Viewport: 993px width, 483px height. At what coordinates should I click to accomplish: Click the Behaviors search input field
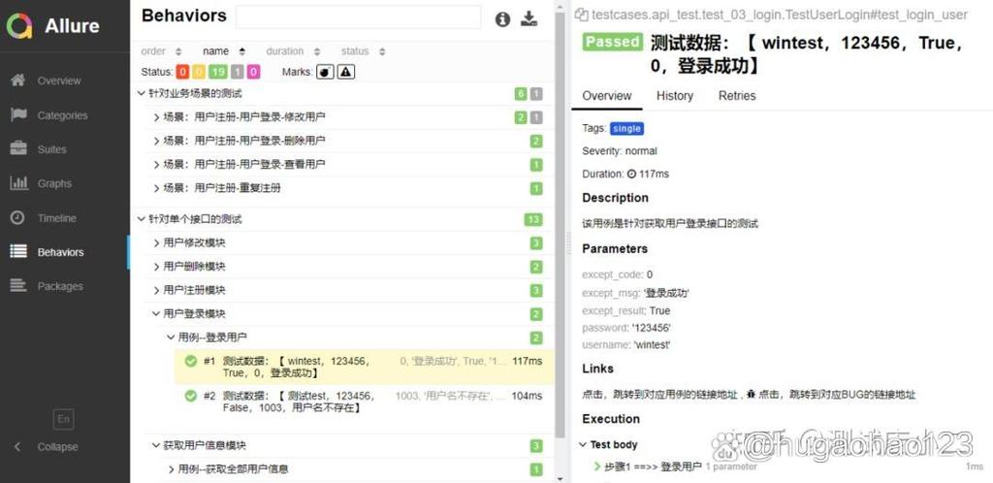(x=359, y=17)
